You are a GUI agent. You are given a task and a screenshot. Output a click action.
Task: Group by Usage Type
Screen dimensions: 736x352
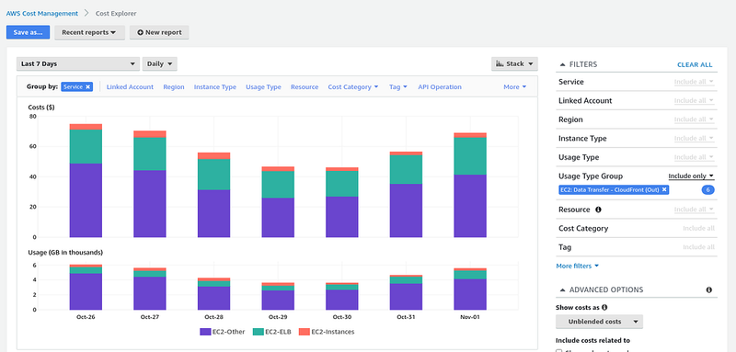[x=263, y=87]
